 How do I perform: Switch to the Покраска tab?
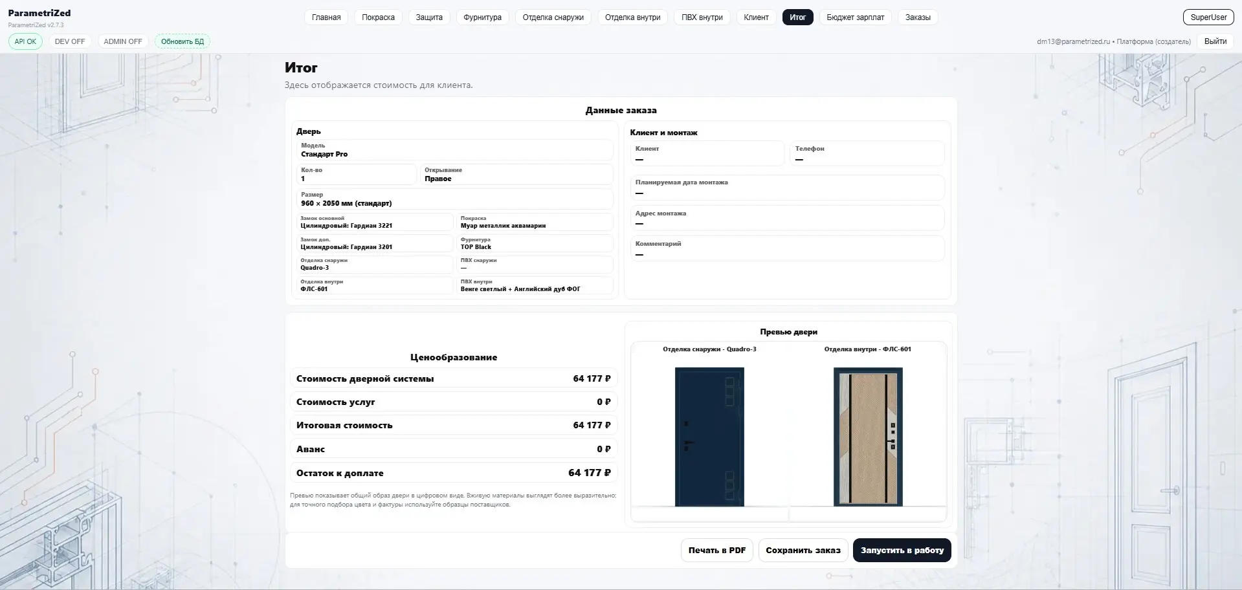coord(378,17)
